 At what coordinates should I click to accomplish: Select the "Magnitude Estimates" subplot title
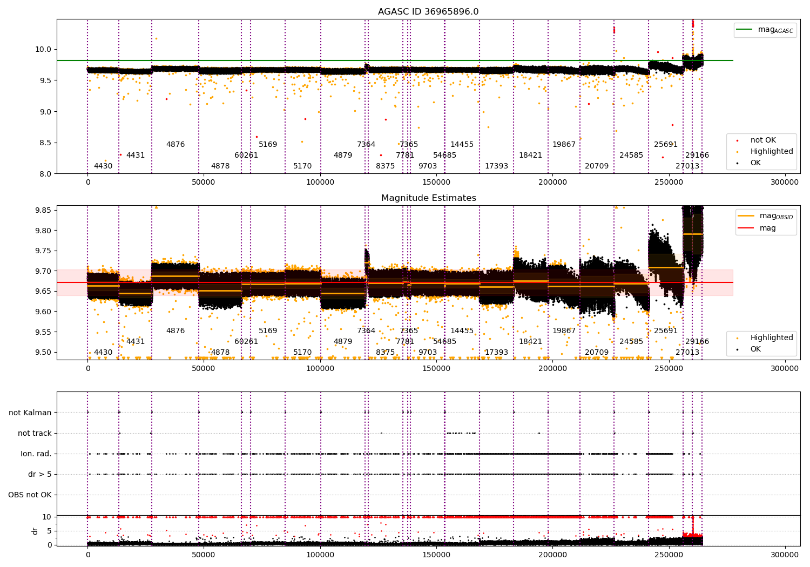point(429,198)
